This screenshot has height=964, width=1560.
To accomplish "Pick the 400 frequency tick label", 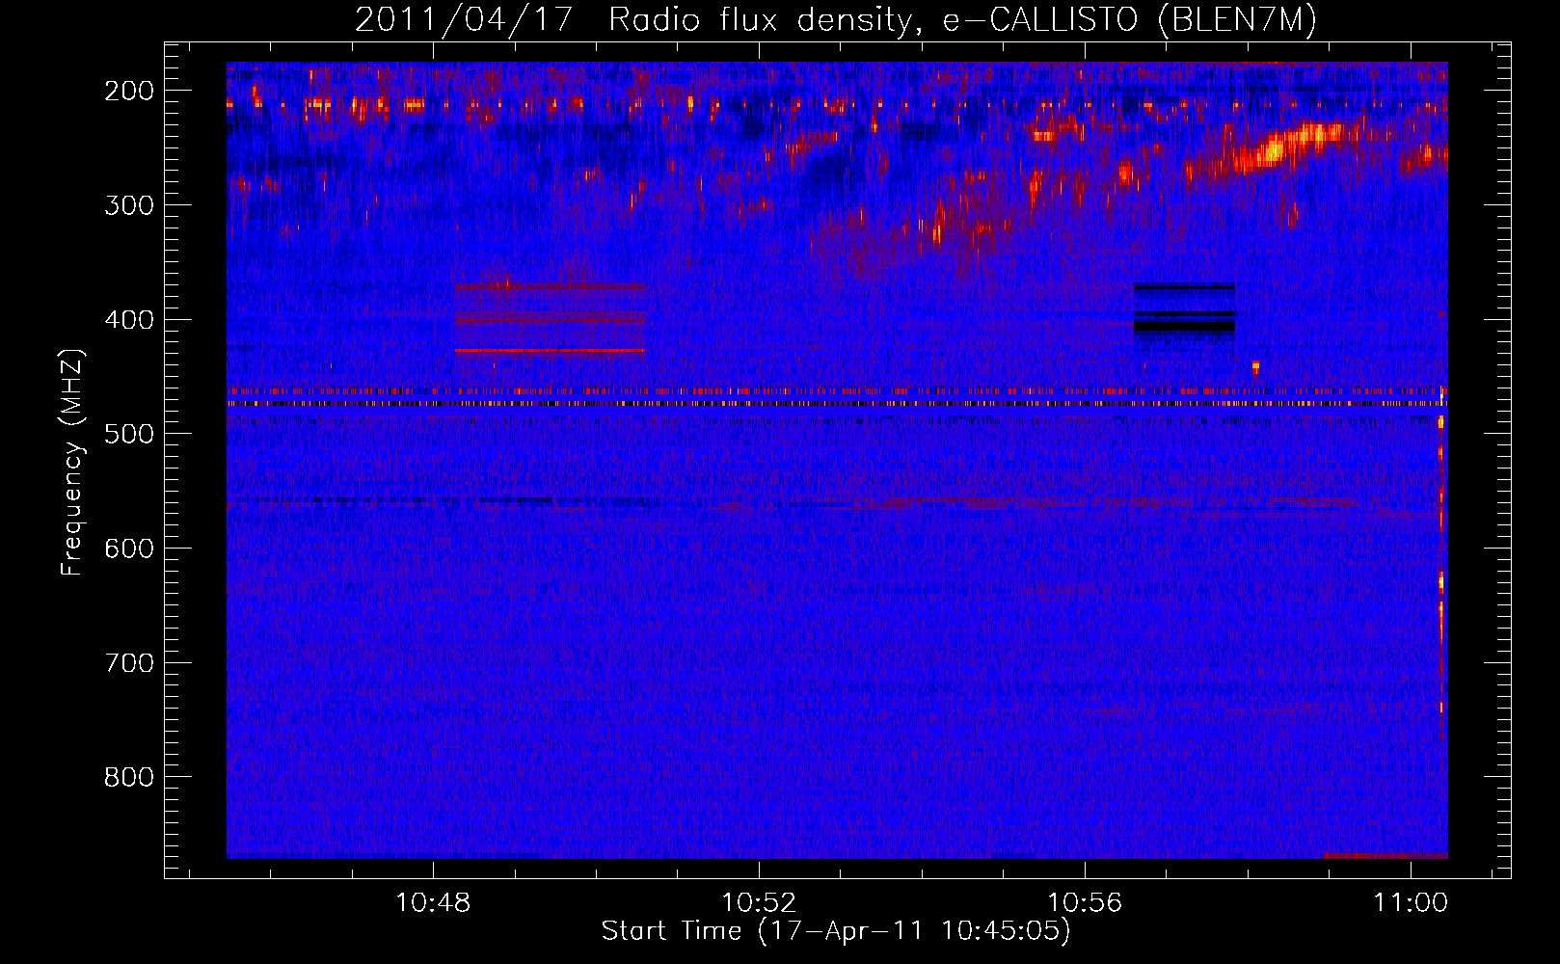I will (128, 320).
